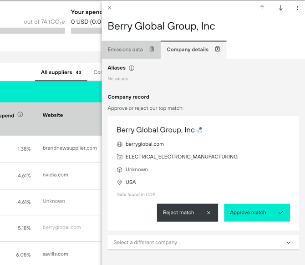The image size is (305, 265).
Task: Click the 6.08% spend value
Action: click(x=23, y=255)
